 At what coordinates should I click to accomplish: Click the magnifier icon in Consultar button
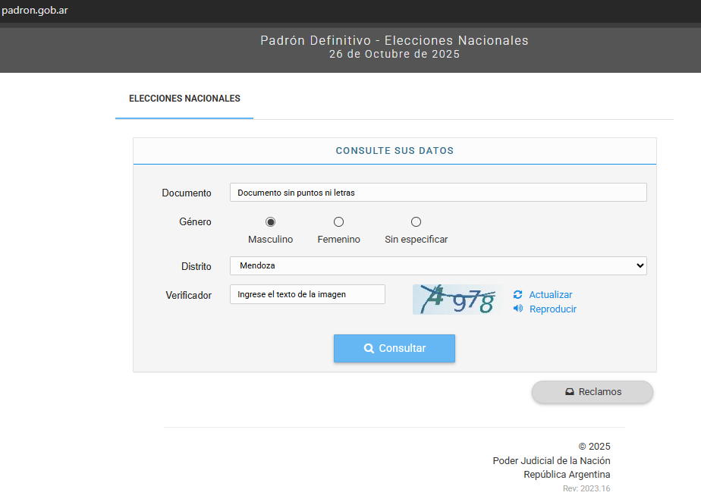click(x=369, y=349)
